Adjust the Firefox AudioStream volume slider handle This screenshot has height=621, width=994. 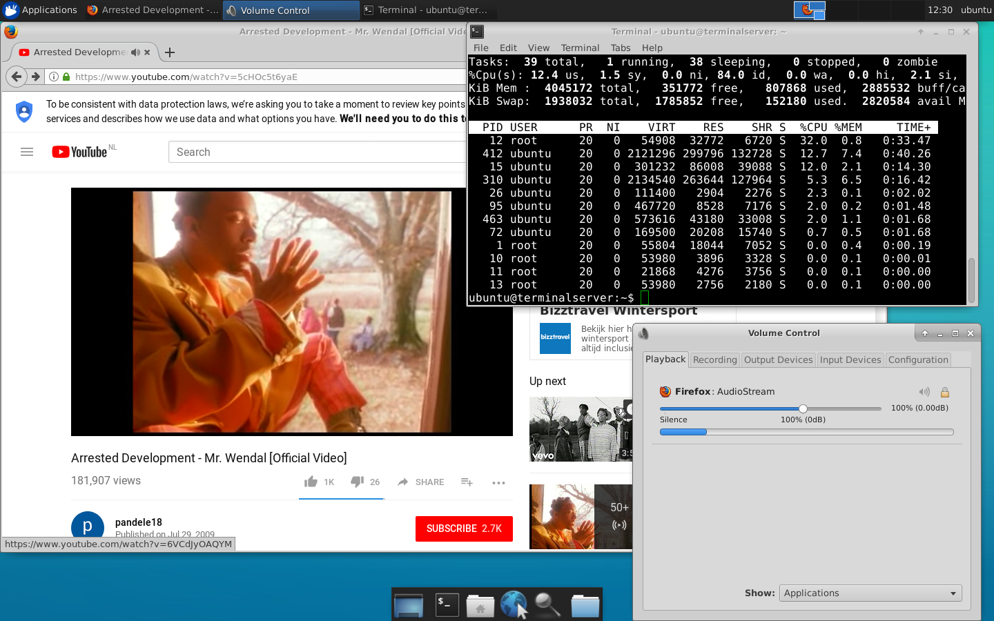803,408
